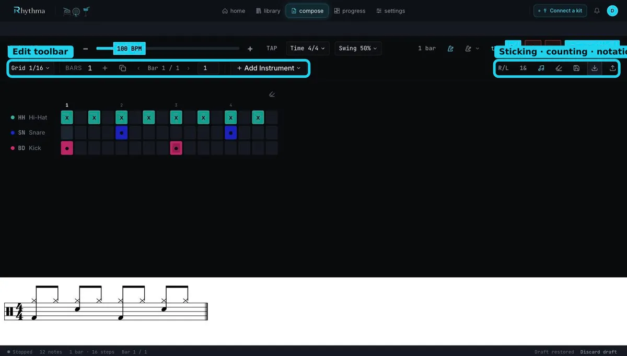
Task: Toggle the Snare note on beat 4
Action: [x=230, y=133]
